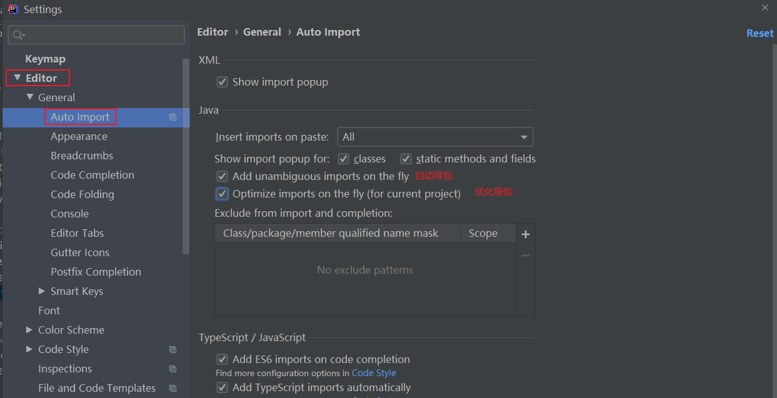
Task: Click the project-level icon beside Inspections
Action: 173,369
